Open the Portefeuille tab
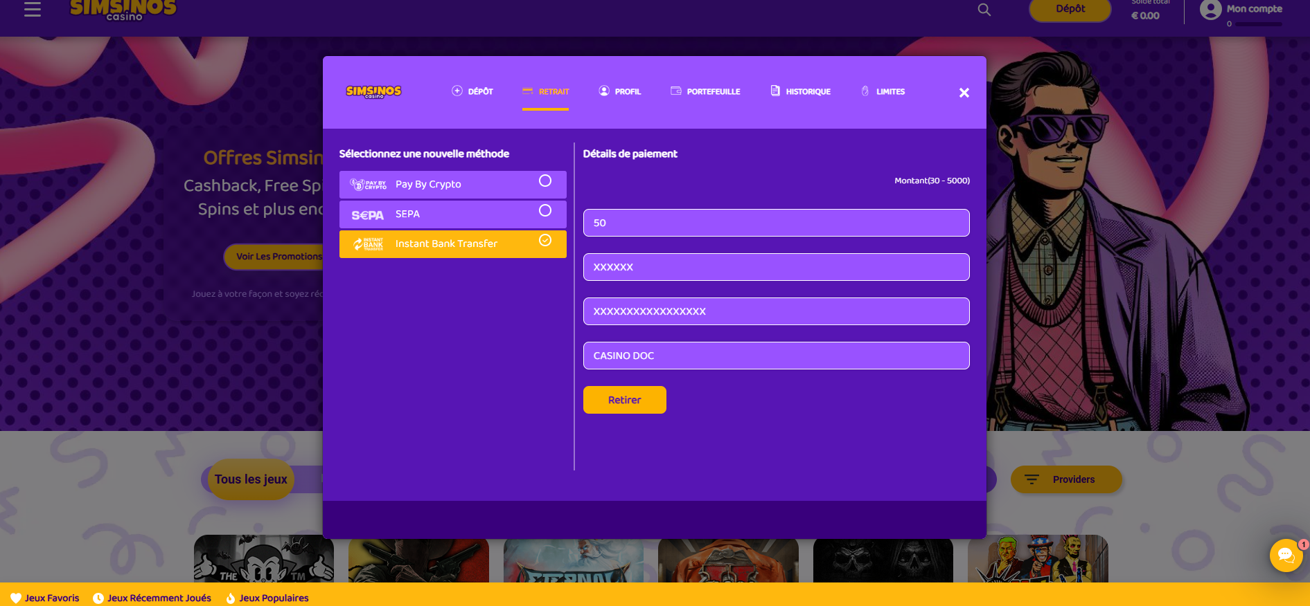 (x=705, y=91)
